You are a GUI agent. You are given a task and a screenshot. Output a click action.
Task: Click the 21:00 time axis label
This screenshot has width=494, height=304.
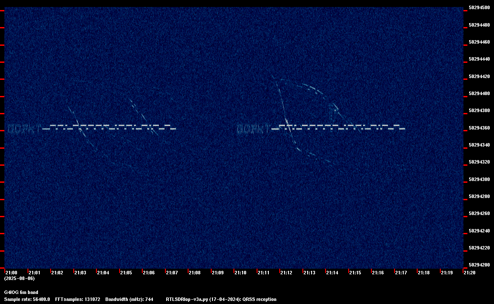(11, 273)
